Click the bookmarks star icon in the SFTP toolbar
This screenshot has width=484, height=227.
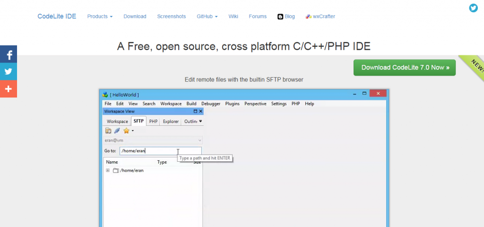coord(126,131)
